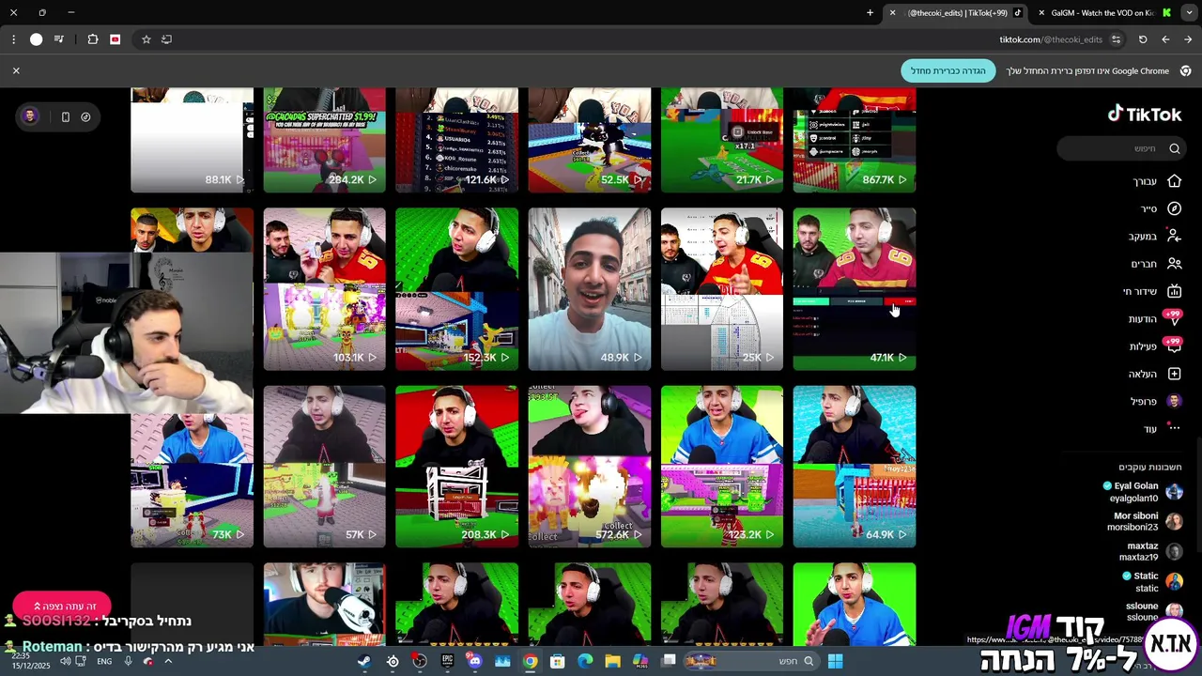
Task: Open the maxtaz followed account
Action: click(x=1149, y=552)
